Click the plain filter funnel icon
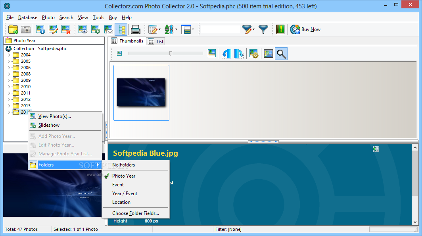The width and height of the screenshot is (422, 236). pyautogui.click(x=263, y=29)
